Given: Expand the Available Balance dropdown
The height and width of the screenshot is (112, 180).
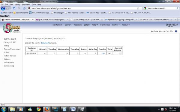Looking at the screenshot, I should [x=162, y=31].
